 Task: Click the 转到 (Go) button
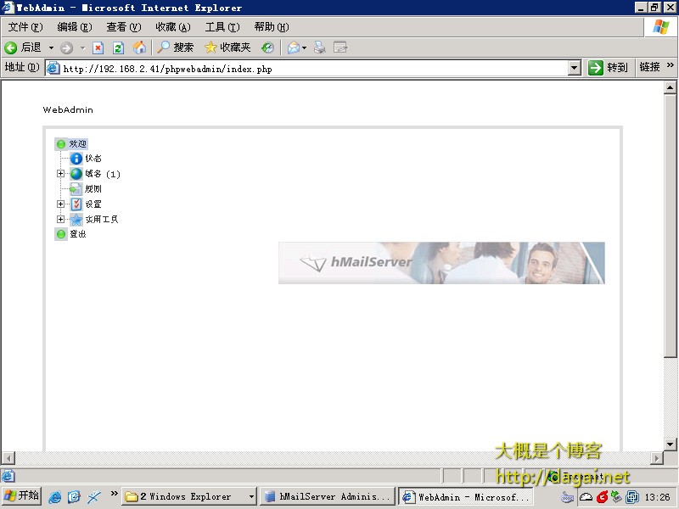point(609,68)
